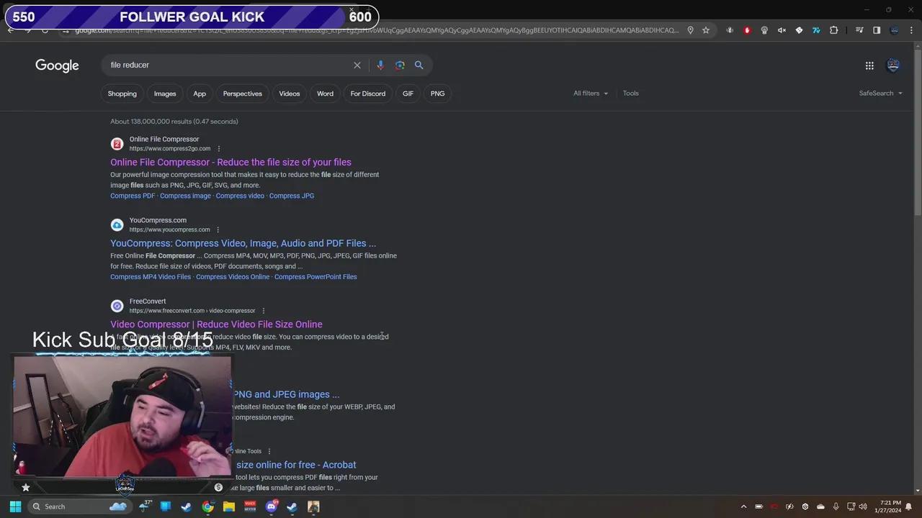Click the Google logo

[x=57, y=65]
